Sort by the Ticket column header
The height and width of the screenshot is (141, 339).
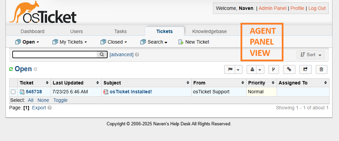(x=34, y=83)
